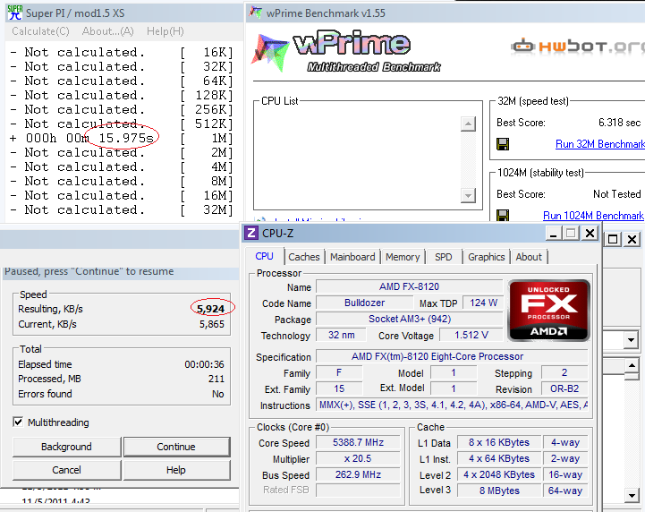
Task: Click the Package field Socket AM3+ (942)
Action: [x=410, y=319]
